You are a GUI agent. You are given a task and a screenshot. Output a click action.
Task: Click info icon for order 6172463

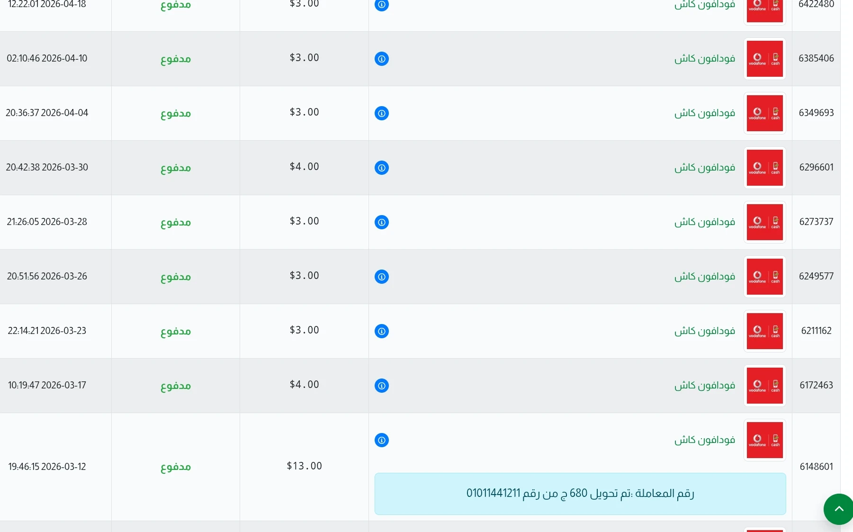point(381,386)
